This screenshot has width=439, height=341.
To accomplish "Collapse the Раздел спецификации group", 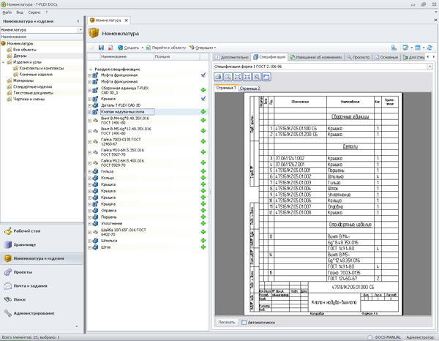I will pyautogui.click(x=91, y=70).
